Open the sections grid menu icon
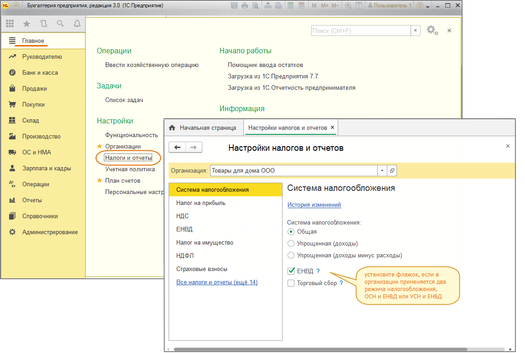 (10, 24)
